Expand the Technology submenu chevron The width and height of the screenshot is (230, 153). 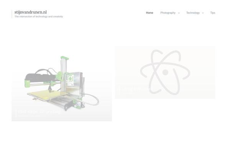203,13
